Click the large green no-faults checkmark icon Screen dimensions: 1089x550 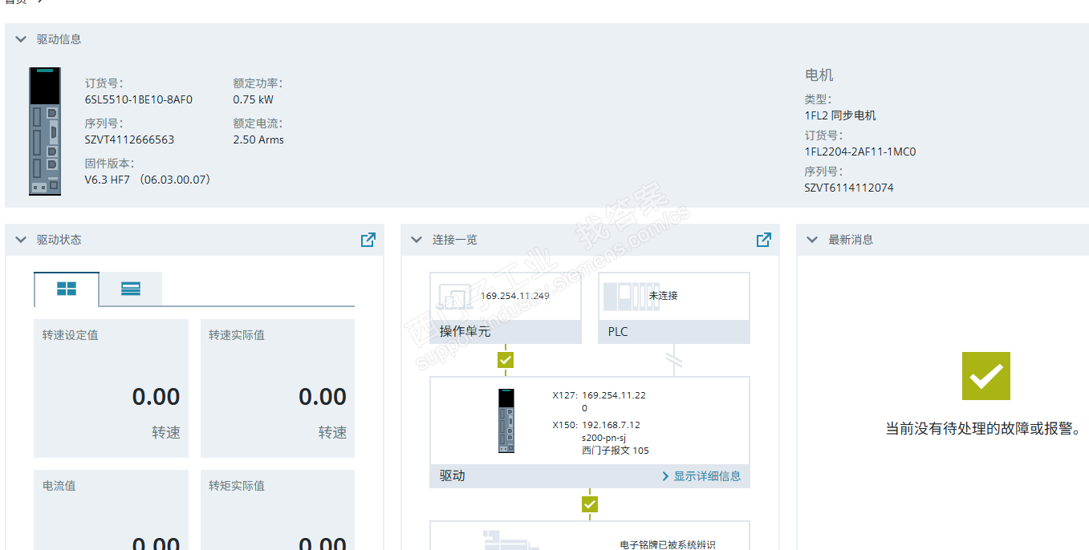pos(986,376)
